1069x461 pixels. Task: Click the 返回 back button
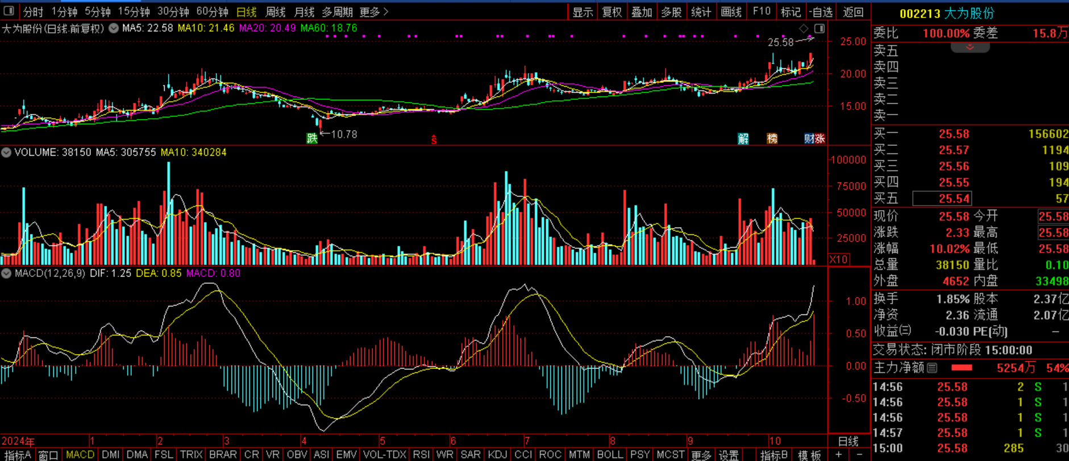point(853,11)
